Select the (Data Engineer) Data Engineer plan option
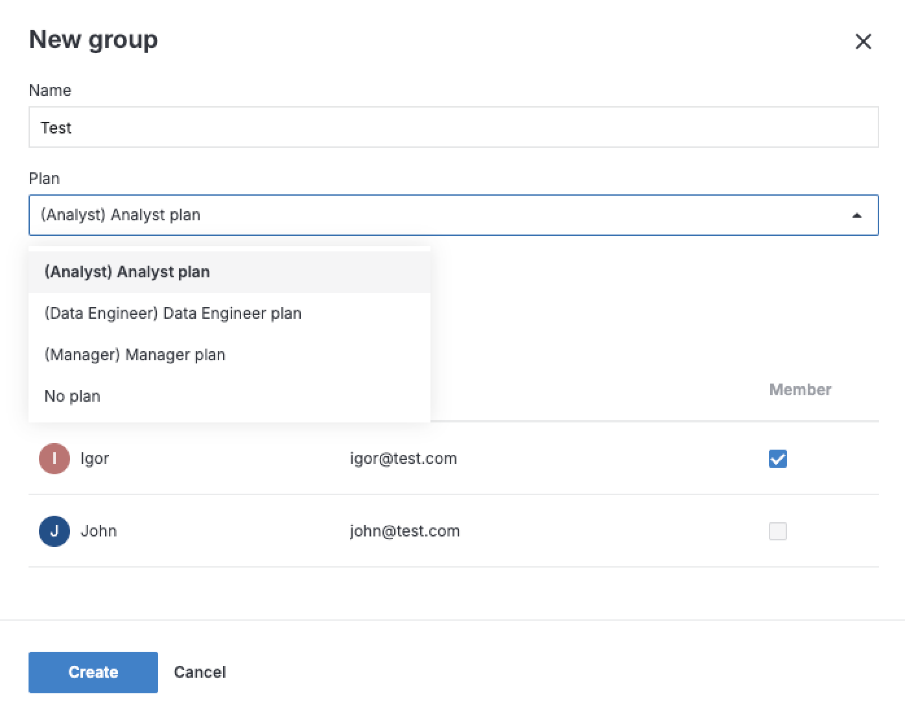Image resolution: width=905 pixels, height=714 pixels. pyautogui.click(x=172, y=313)
